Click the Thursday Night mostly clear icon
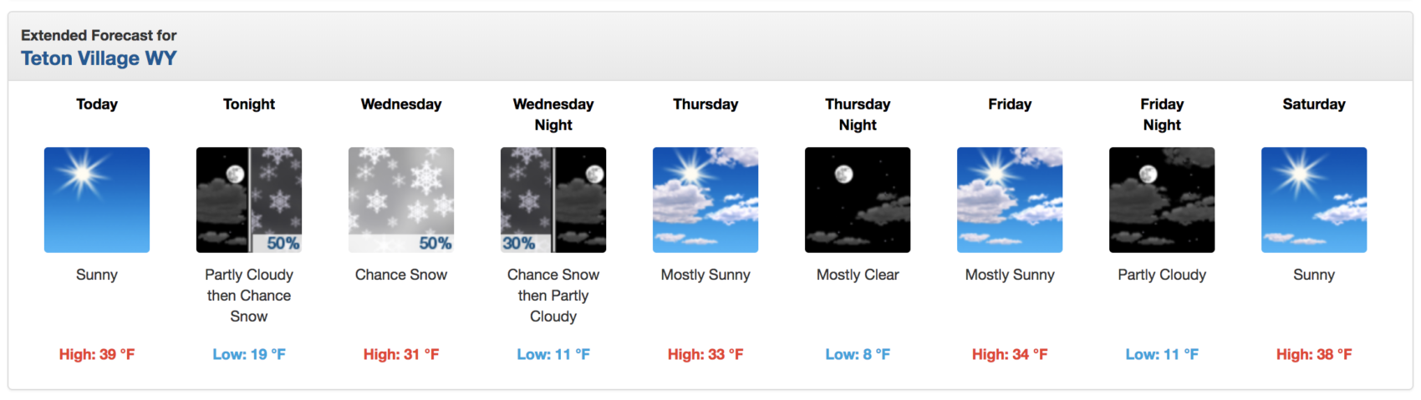The image size is (1421, 400). click(x=858, y=200)
